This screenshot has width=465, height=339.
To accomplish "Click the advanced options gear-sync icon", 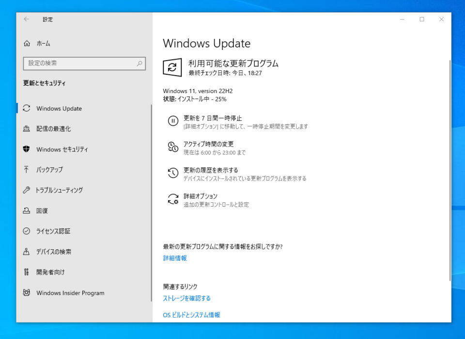I will pos(173,199).
